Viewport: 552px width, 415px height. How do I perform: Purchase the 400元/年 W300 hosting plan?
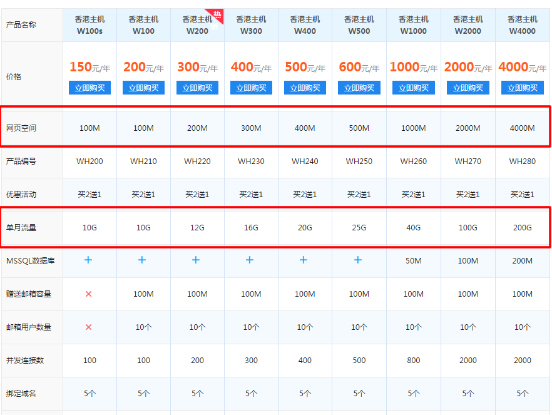251,88
